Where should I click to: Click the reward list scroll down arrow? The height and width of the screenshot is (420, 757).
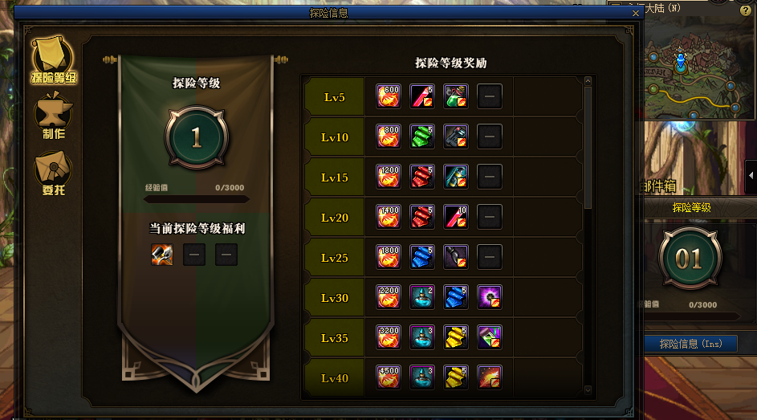(x=588, y=389)
